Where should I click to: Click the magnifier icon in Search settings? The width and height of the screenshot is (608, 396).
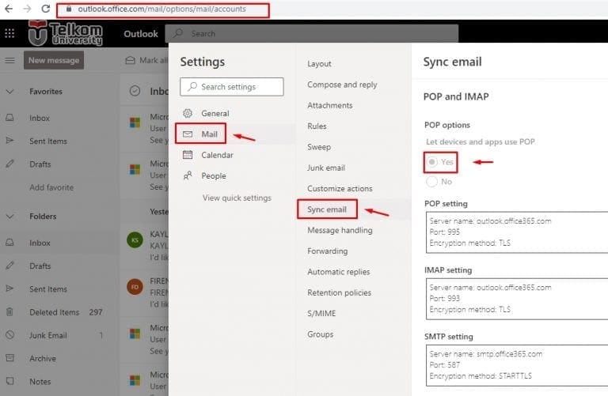192,86
